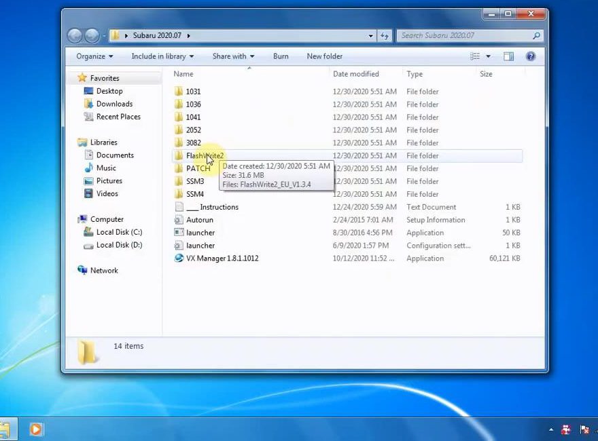
Task: Open the Pictures library
Action: [x=109, y=181]
